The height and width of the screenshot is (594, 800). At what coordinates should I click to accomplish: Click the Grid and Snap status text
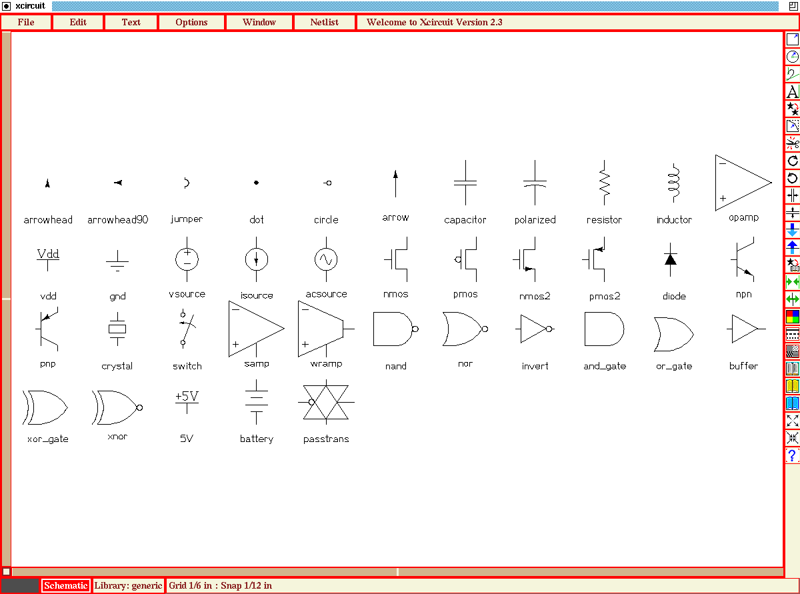tap(221, 585)
